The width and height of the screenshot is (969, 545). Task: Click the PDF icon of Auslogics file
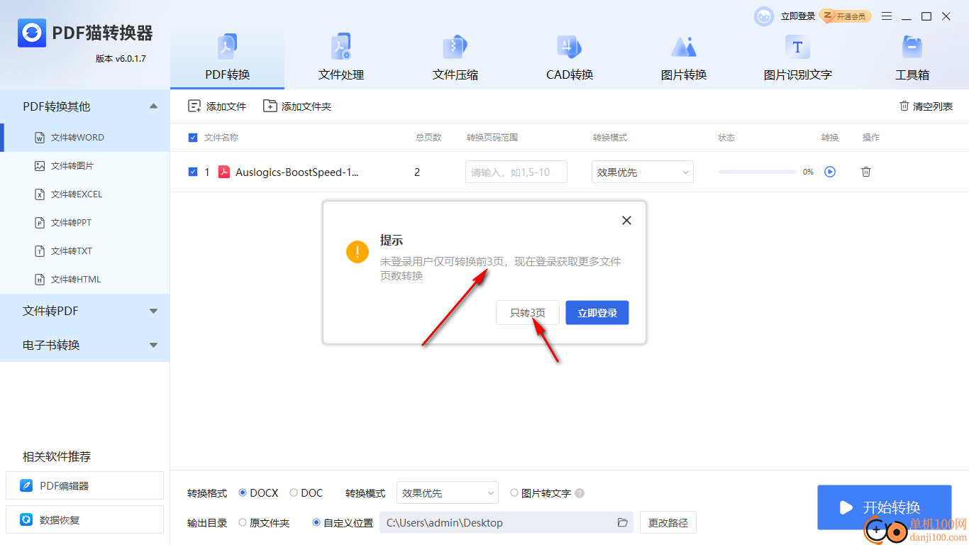tap(224, 172)
